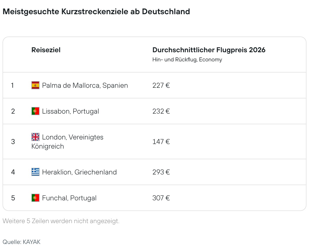Image resolution: width=309 pixels, height=249 pixels.
Task: Click the "Weitere 5 Zeilen werden nicht angezeigt" note
Action: coord(61,221)
